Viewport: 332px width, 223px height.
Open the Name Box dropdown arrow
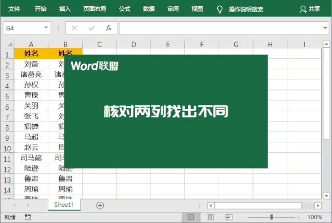coord(46,28)
